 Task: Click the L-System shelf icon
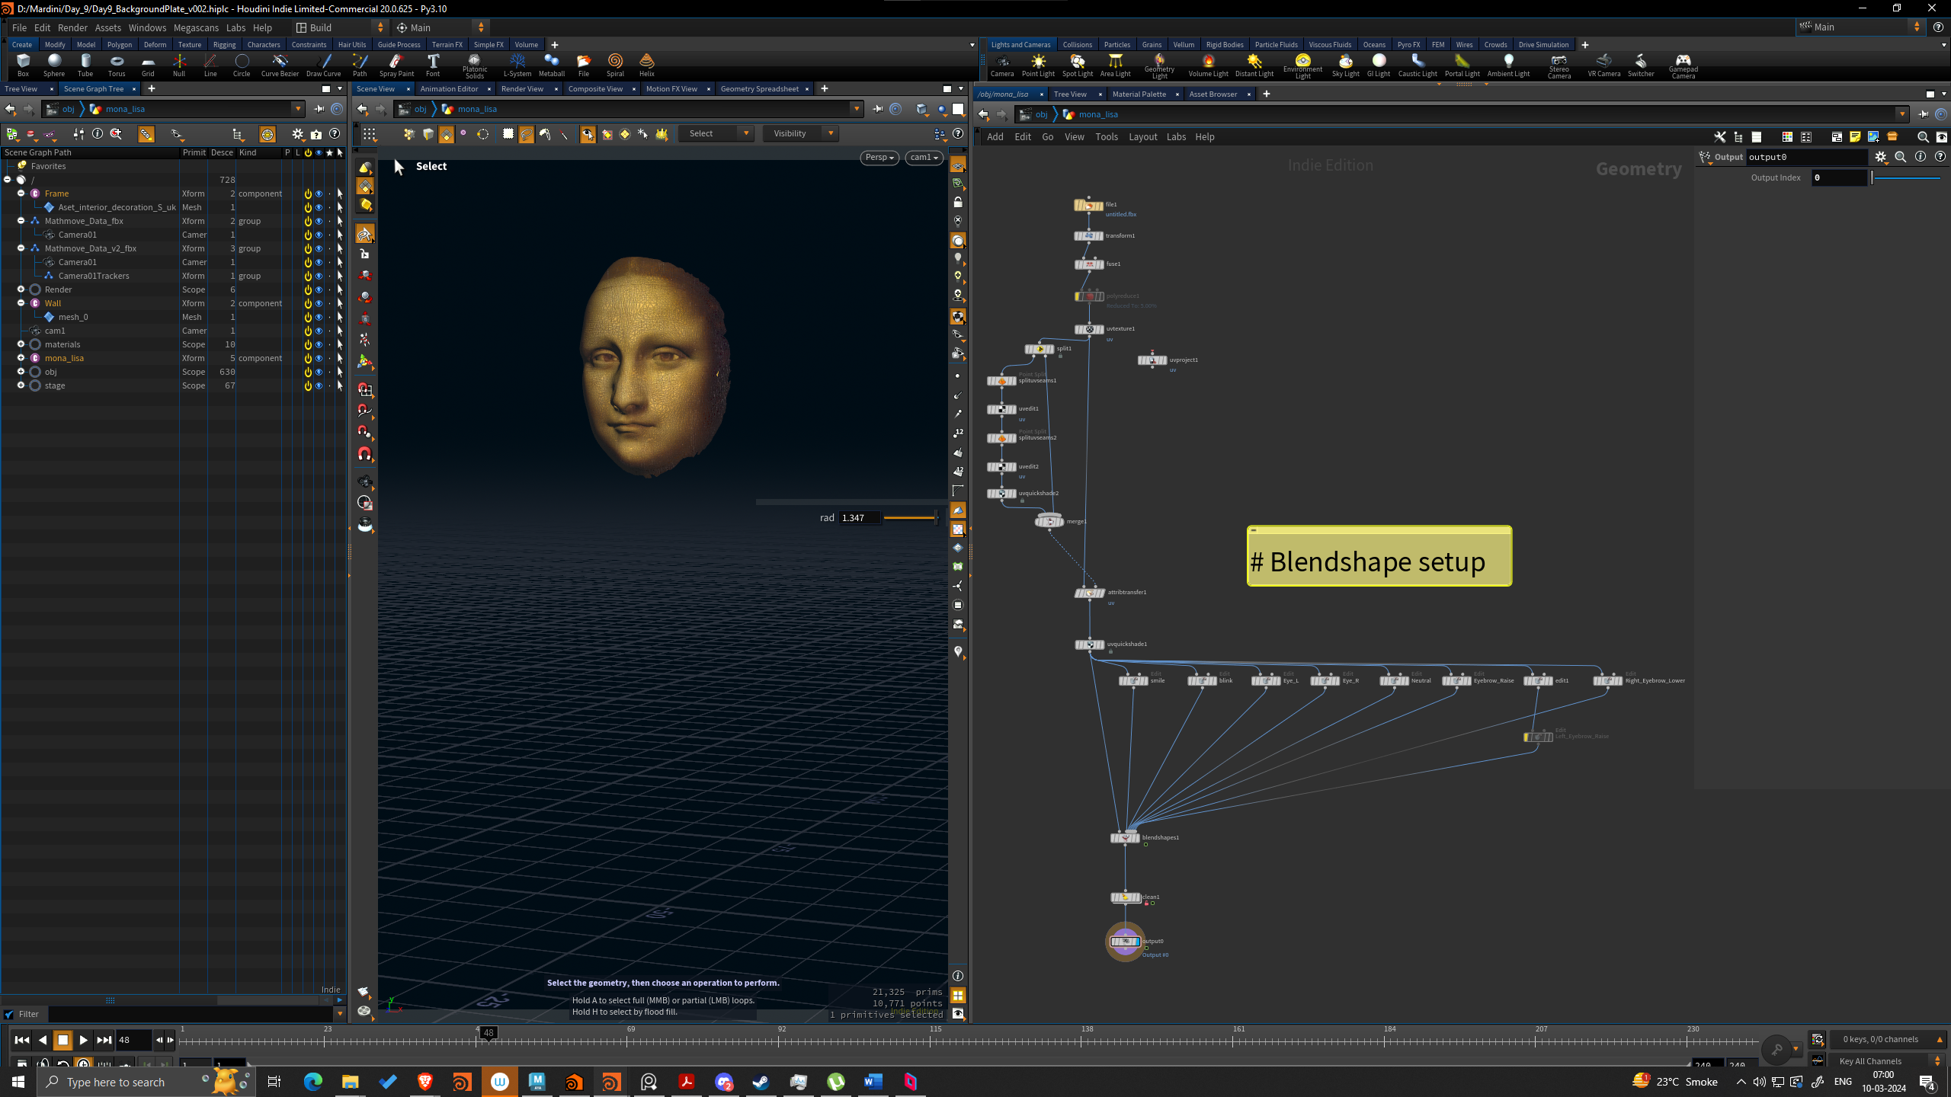(517, 65)
